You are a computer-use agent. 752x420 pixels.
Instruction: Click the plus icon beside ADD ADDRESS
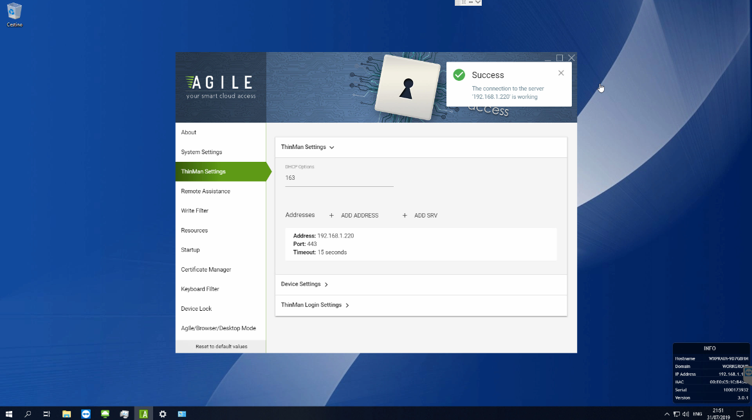point(331,216)
